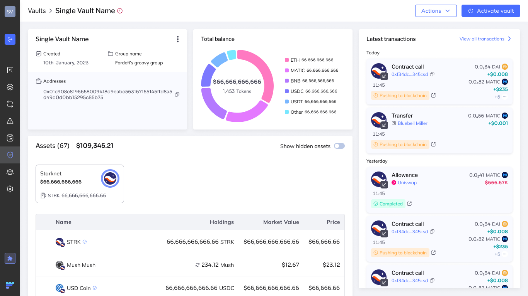Click the Pushing to blockchain badge on Transfer
528x296 pixels.
click(400, 144)
